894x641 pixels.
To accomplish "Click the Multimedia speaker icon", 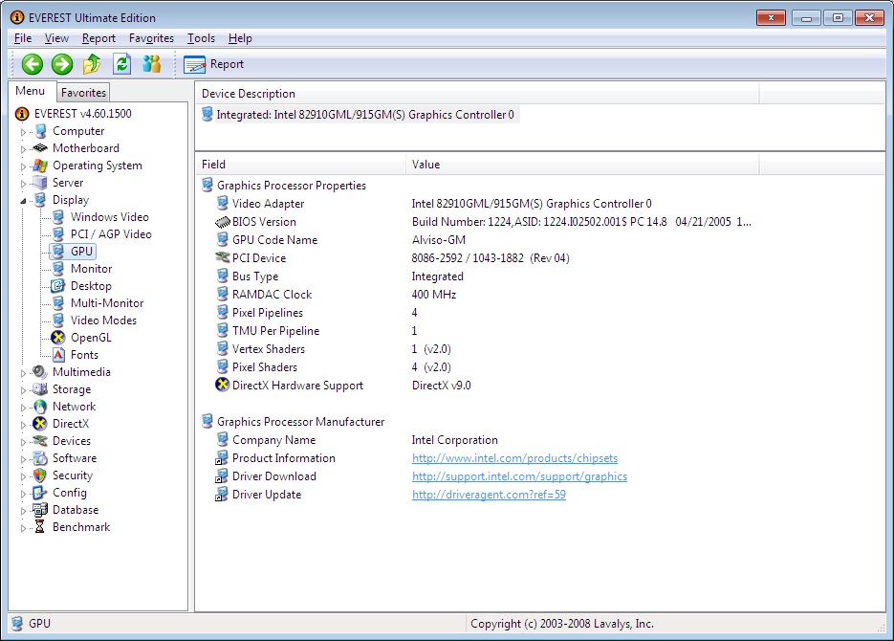I will tap(40, 372).
